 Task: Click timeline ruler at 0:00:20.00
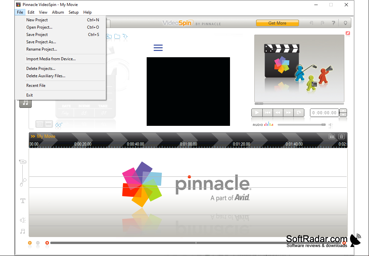pyautogui.click(x=83, y=144)
